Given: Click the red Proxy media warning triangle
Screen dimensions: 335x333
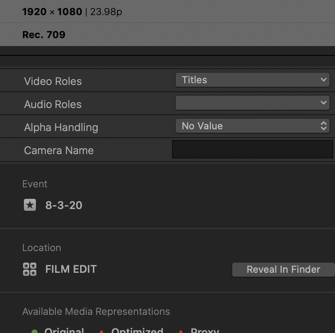Looking at the screenshot, I should pyautogui.click(x=181, y=331).
